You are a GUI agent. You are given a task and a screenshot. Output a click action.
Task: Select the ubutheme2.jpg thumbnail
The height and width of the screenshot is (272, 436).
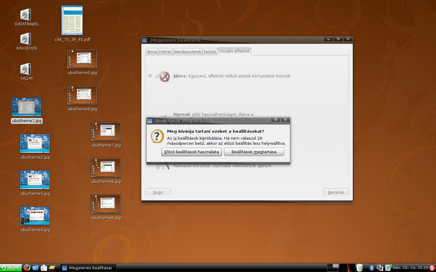click(x=35, y=144)
